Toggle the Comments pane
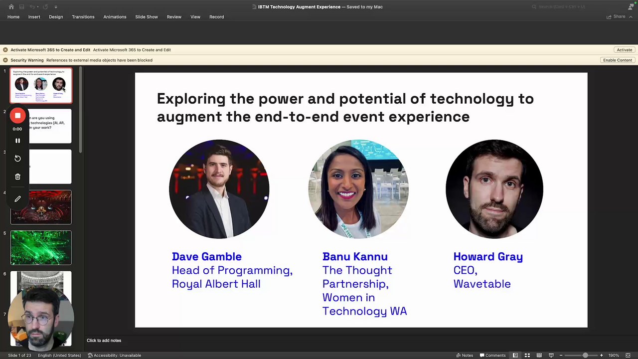This screenshot has height=359, width=638. click(x=492, y=356)
